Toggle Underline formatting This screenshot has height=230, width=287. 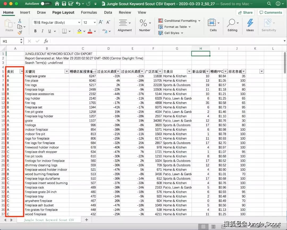coord(50,31)
